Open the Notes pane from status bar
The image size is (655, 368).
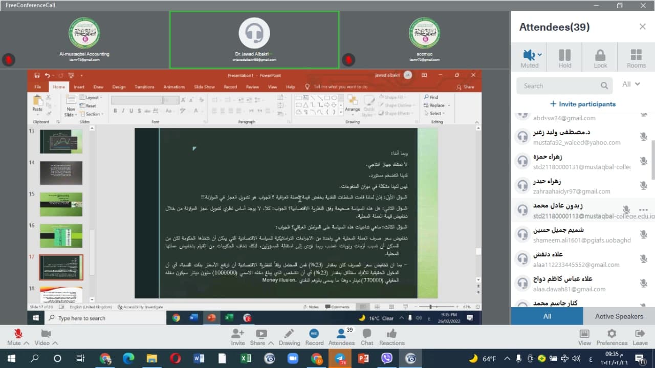tap(311, 307)
